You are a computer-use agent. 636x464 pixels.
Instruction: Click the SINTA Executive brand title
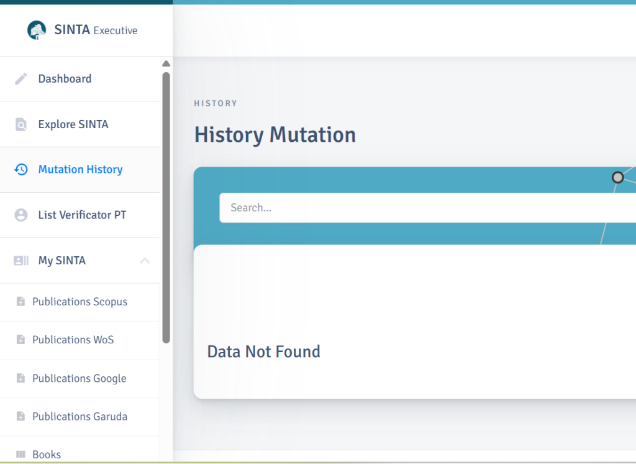point(96,30)
